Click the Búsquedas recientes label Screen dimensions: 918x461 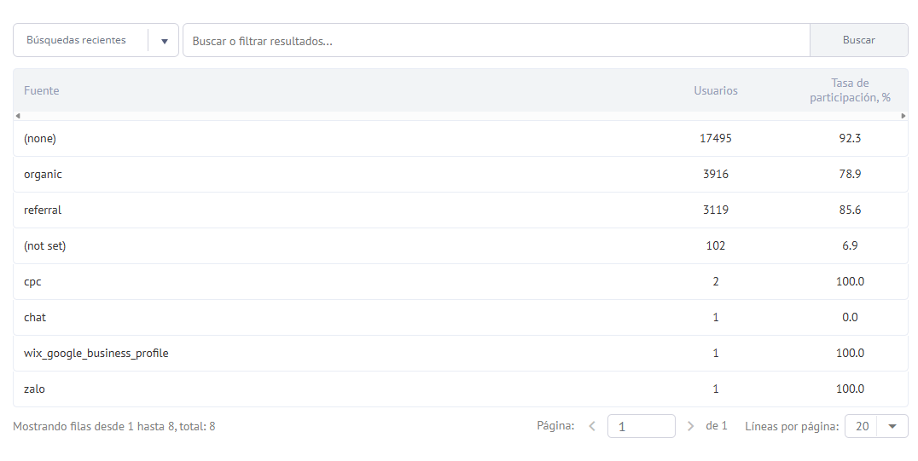[x=76, y=40]
